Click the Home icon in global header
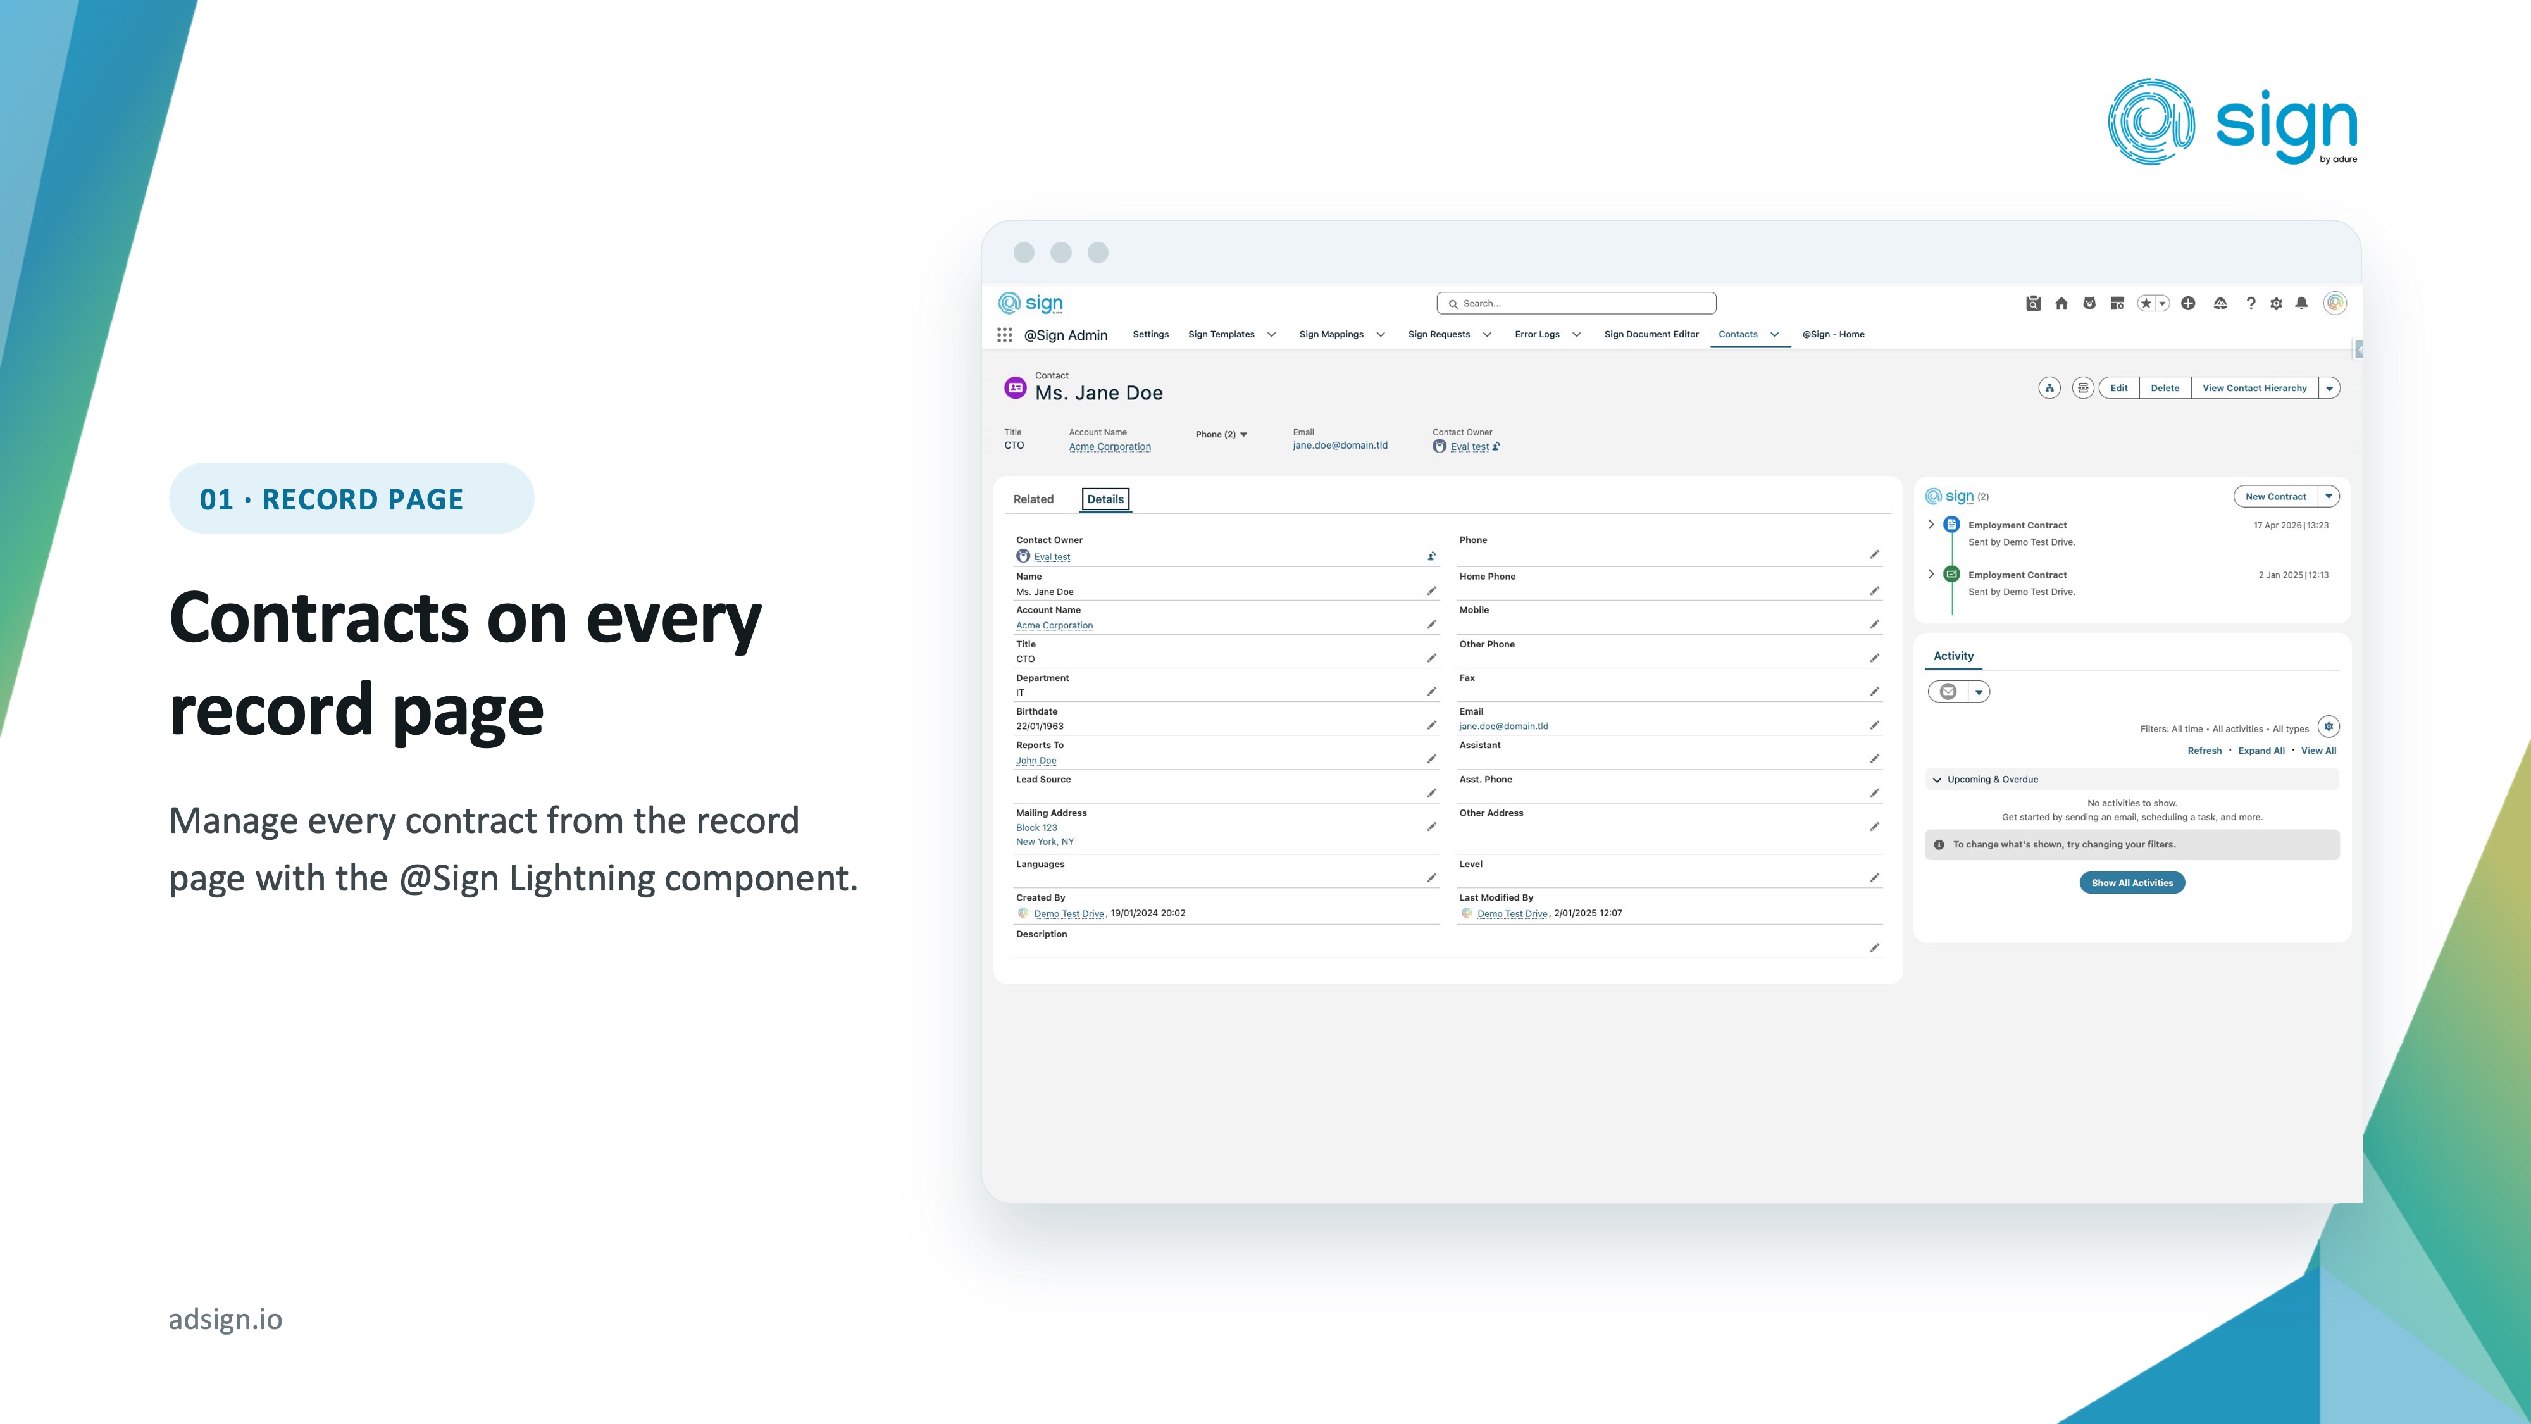The width and height of the screenshot is (2531, 1424). click(x=2061, y=304)
